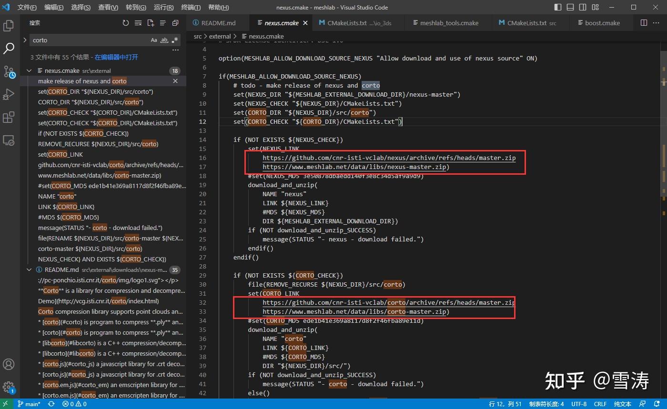Open a new search editor
The height and width of the screenshot is (409, 667).
pyautogui.click(x=151, y=23)
